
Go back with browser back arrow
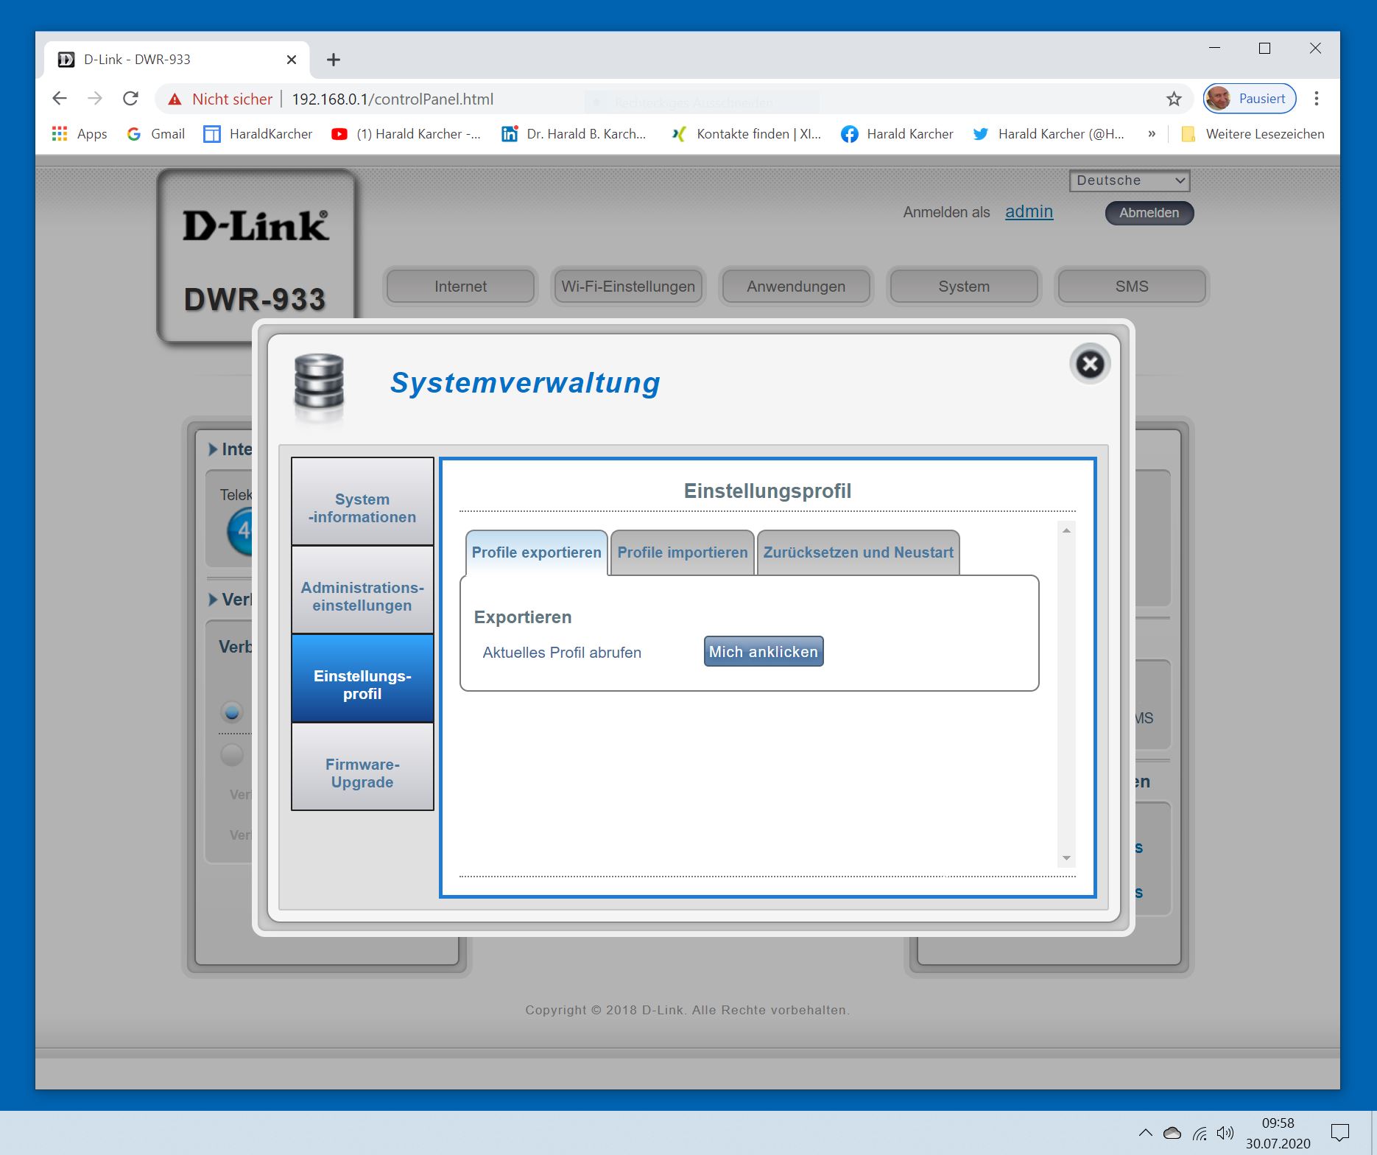[x=60, y=99]
